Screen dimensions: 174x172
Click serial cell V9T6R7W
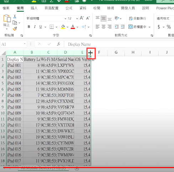click(65, 107)
